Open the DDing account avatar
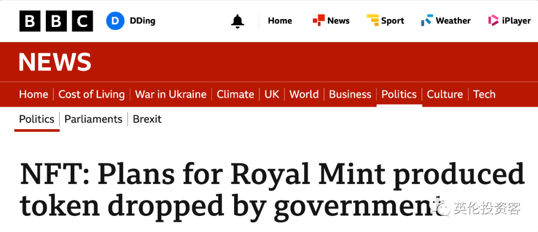This screenshot has width=538, height=232. click(x=115, y=21)
